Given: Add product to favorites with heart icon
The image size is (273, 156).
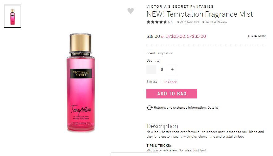Looking at the screenshot, I should pos(131,11).
